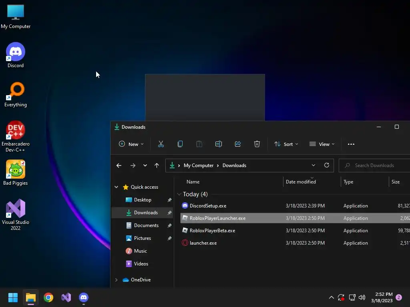
Task: Select the Everything search desktop shortcut
Action: click(x=16, y=94)
